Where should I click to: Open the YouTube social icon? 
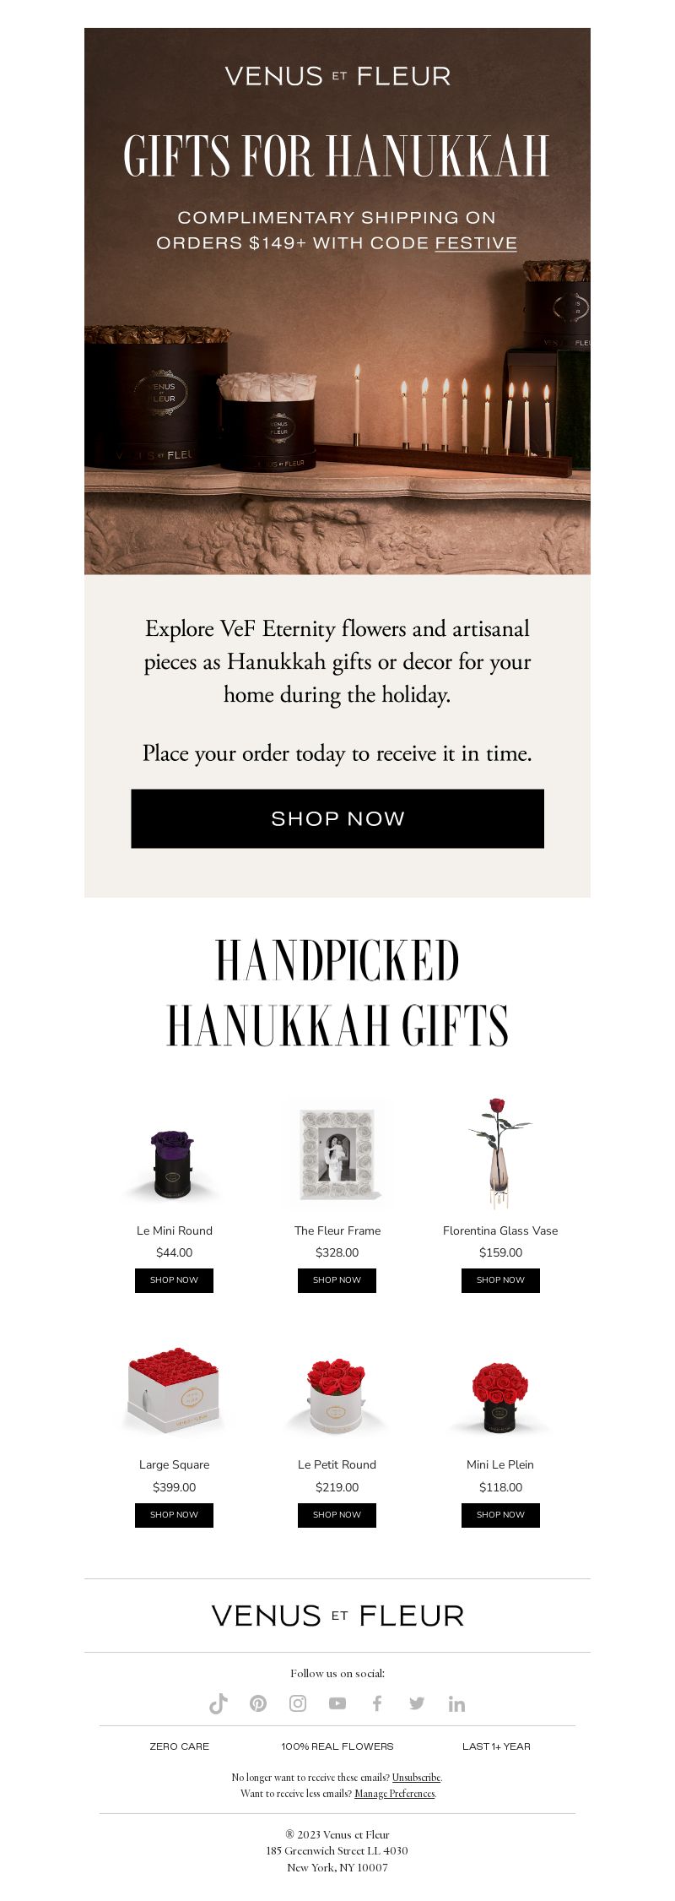[337, 1703]
